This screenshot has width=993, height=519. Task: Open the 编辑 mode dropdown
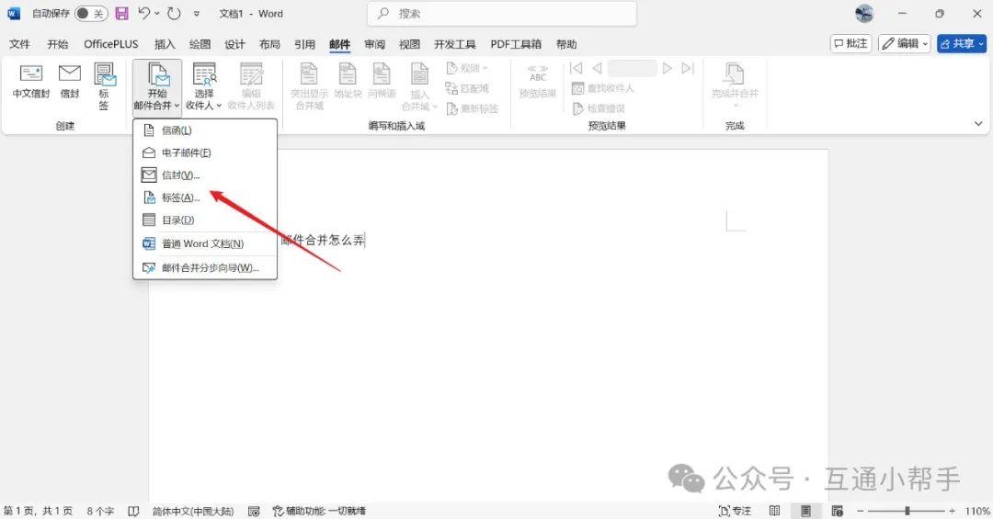click(x=905, y=43)
